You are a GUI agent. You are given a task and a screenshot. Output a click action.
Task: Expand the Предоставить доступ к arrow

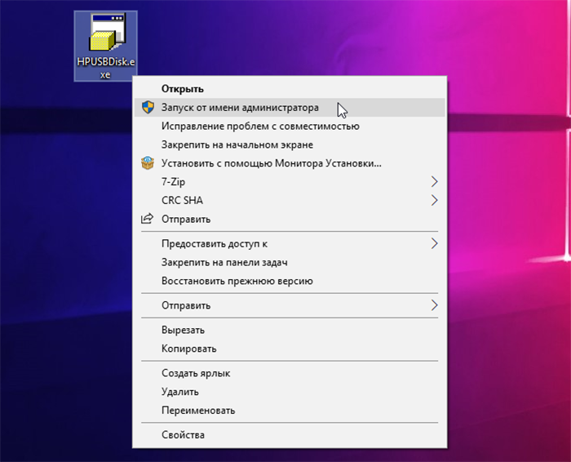pos(434,244)
